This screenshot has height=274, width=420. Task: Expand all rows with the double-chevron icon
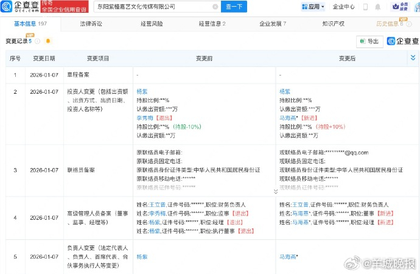(413, 58)
